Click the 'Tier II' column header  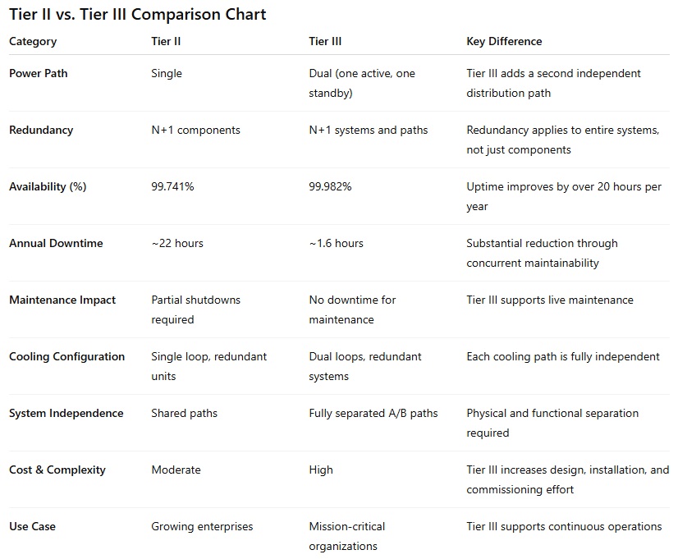tap(166, 41)
